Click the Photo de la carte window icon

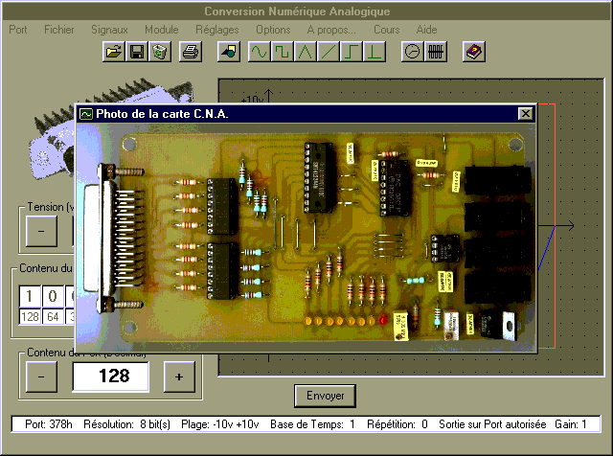[x=86, y=114]
